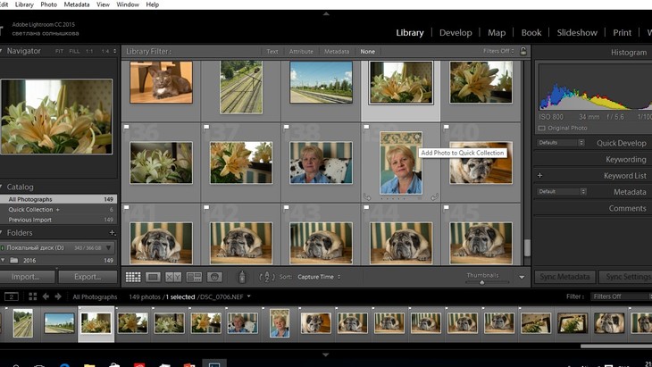The height and width of the screenshot is (367, 652).
Task: Flag the photo in cell 140
Action: pos(447,127)
